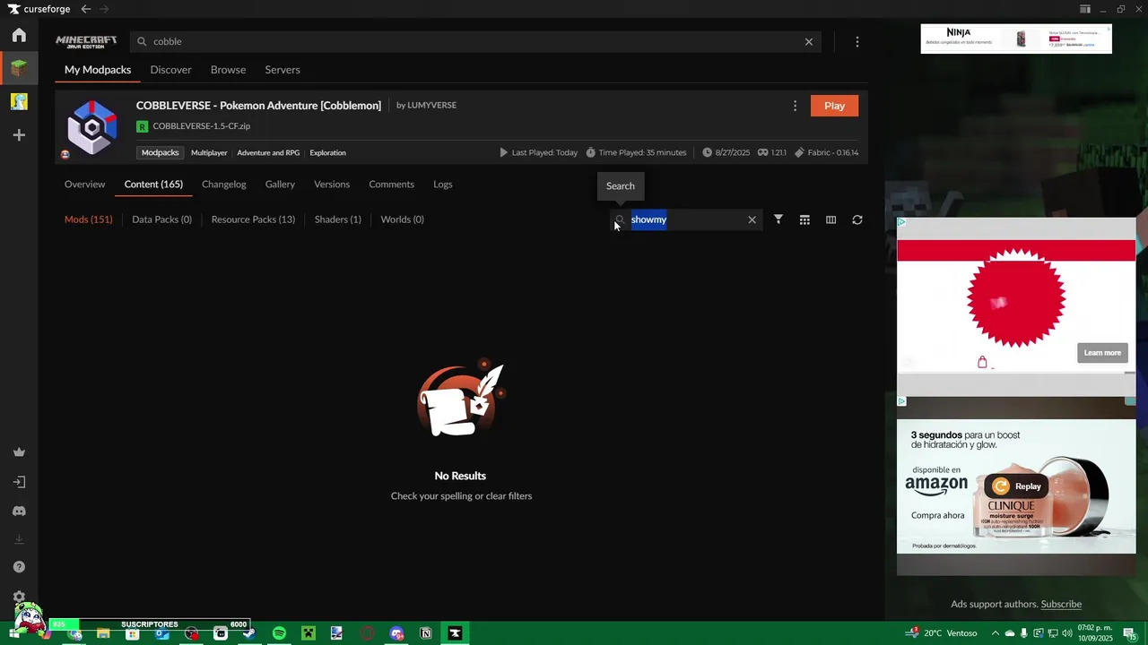Click the Adventure and RPG tag
Screen dimensions: 1148x645
pos(268,152)
